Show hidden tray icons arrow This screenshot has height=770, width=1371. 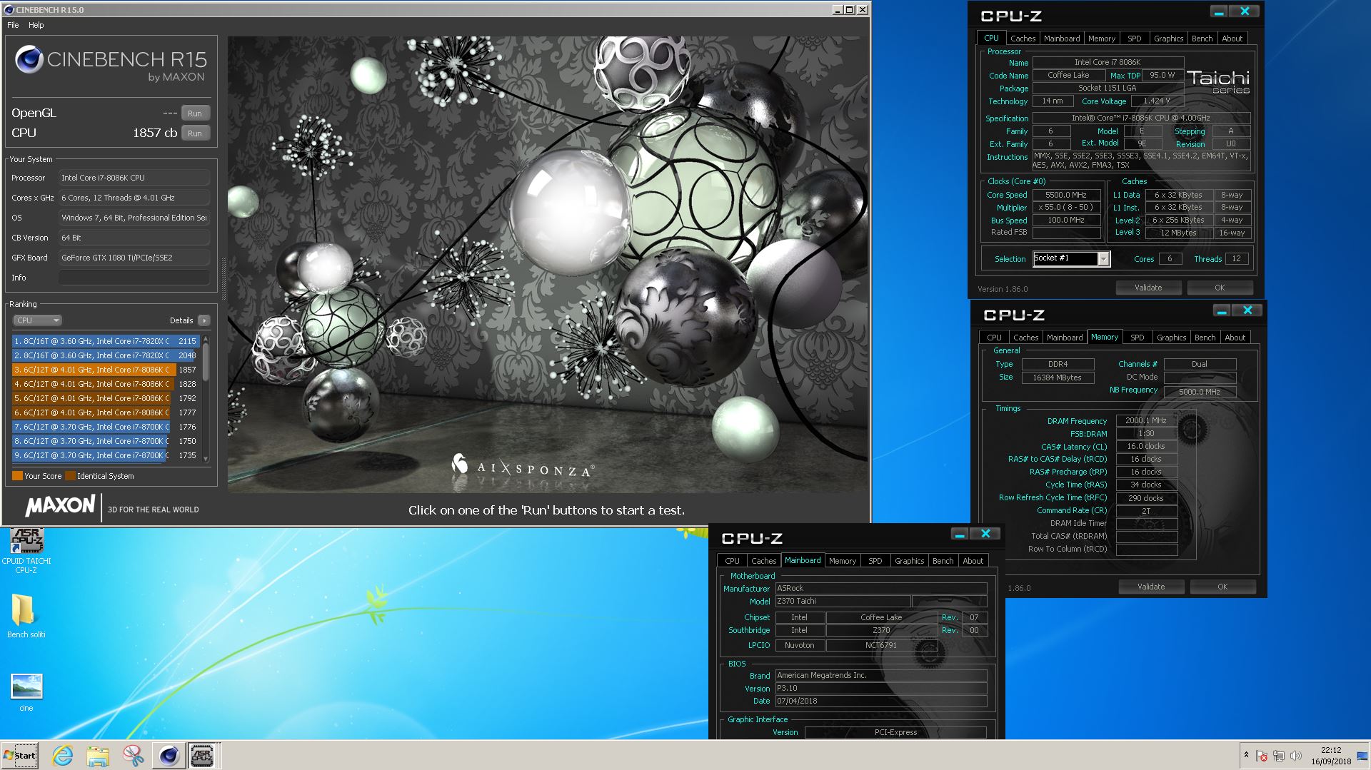tap(1246, 755)
